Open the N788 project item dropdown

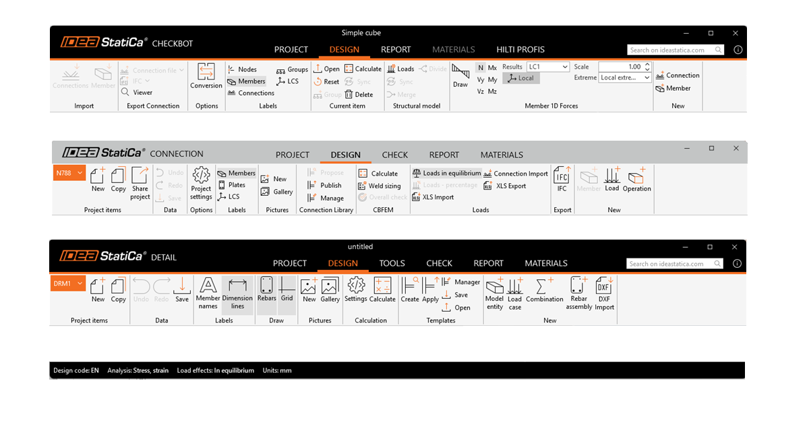click(x=69, y=173)
